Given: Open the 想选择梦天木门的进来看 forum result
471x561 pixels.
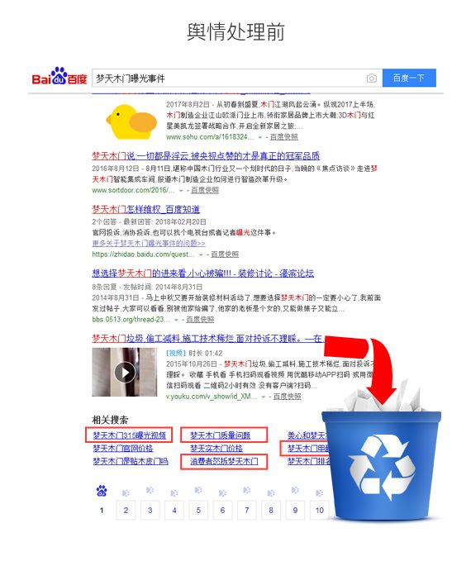Looking at the screenshot, I should click(203, 273).
